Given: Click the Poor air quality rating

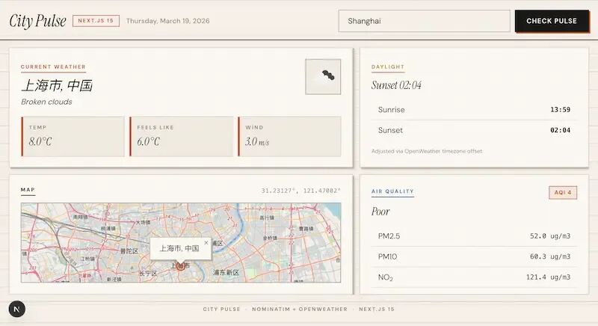Looking at the screenshot, I should pyautogui.click(x=380, y=212).
